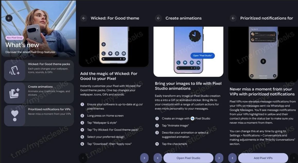Click the Nov Pixel Drop badge
The image size is (298, 163).
14,38
